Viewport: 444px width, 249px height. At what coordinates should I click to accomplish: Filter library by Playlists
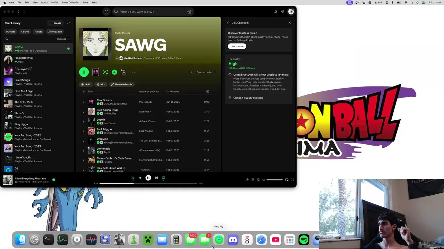(10, 31)
